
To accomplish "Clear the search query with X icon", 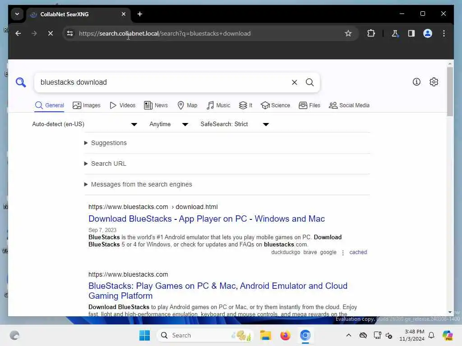I will tap(294, 82).
